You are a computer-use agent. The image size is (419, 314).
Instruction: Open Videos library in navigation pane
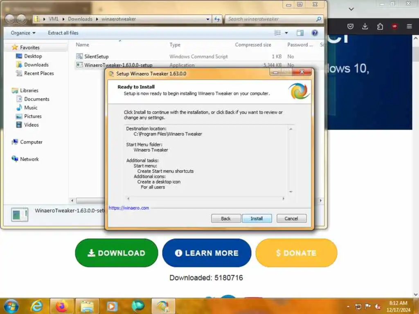(x=31, y=125)
